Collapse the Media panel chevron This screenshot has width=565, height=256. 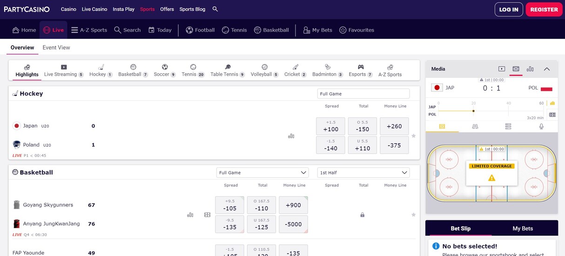coord(547,69)
